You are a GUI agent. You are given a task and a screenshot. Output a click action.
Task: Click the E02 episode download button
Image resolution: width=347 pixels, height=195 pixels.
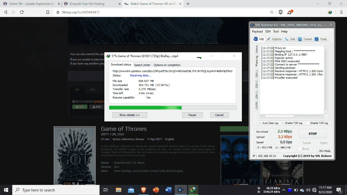coord(97,107)
